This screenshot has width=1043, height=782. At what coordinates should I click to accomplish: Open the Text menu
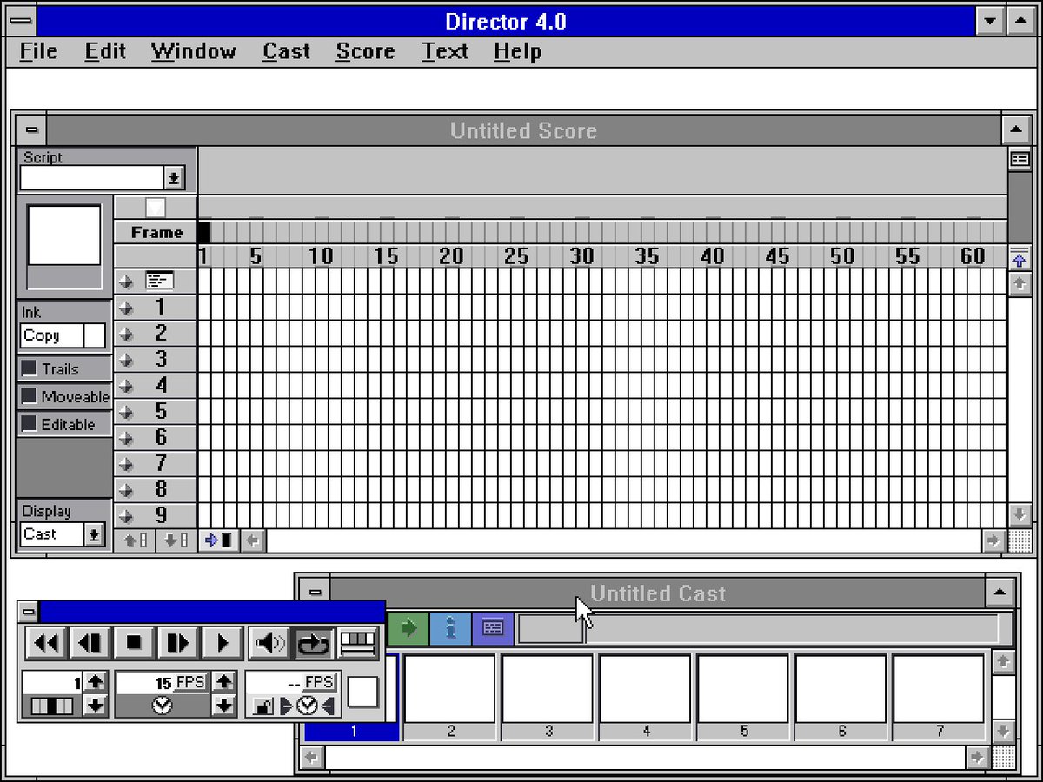click(445, 51)
